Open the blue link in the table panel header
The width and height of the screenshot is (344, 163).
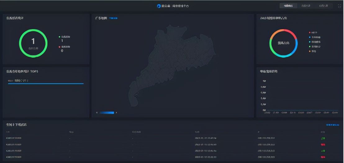pyautogui.click(x=332, y=125)
